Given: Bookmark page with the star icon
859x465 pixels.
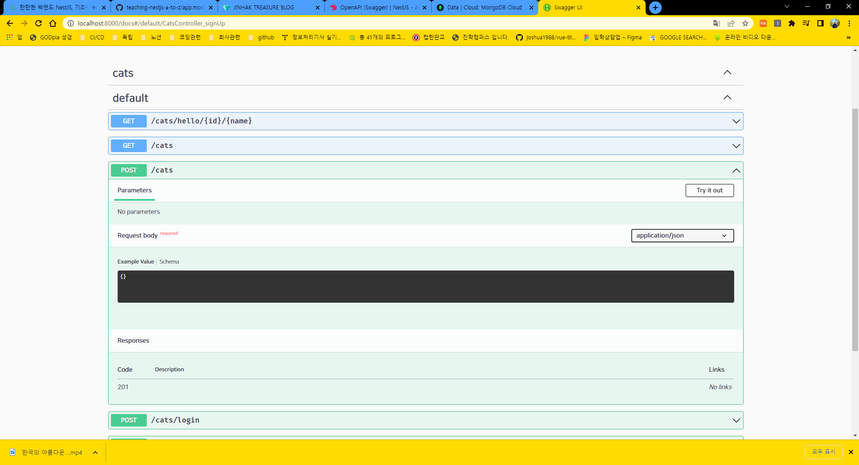Looking at the screenshot, I should (745, 23).
